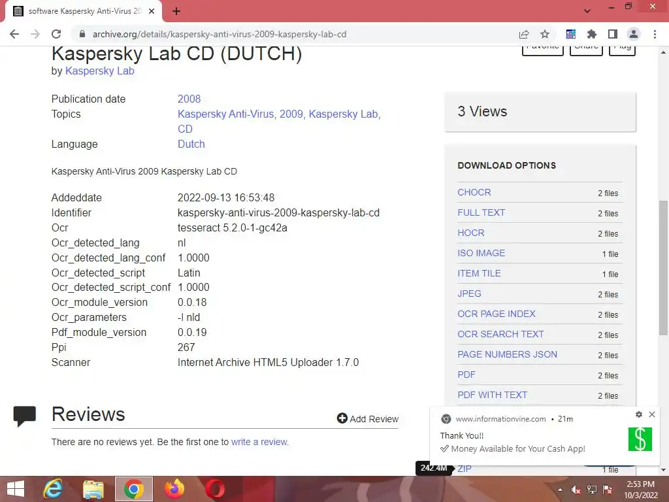Click the lock icon in address bar
Image resolution: width=669 pixels, height=502 pixels.
point(82,34)
